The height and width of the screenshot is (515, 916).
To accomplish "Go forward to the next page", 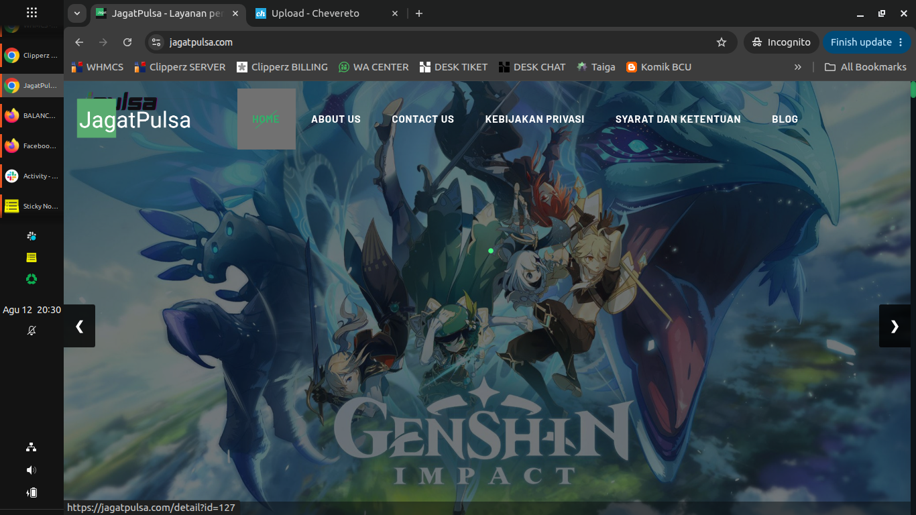I will (103, 42).
